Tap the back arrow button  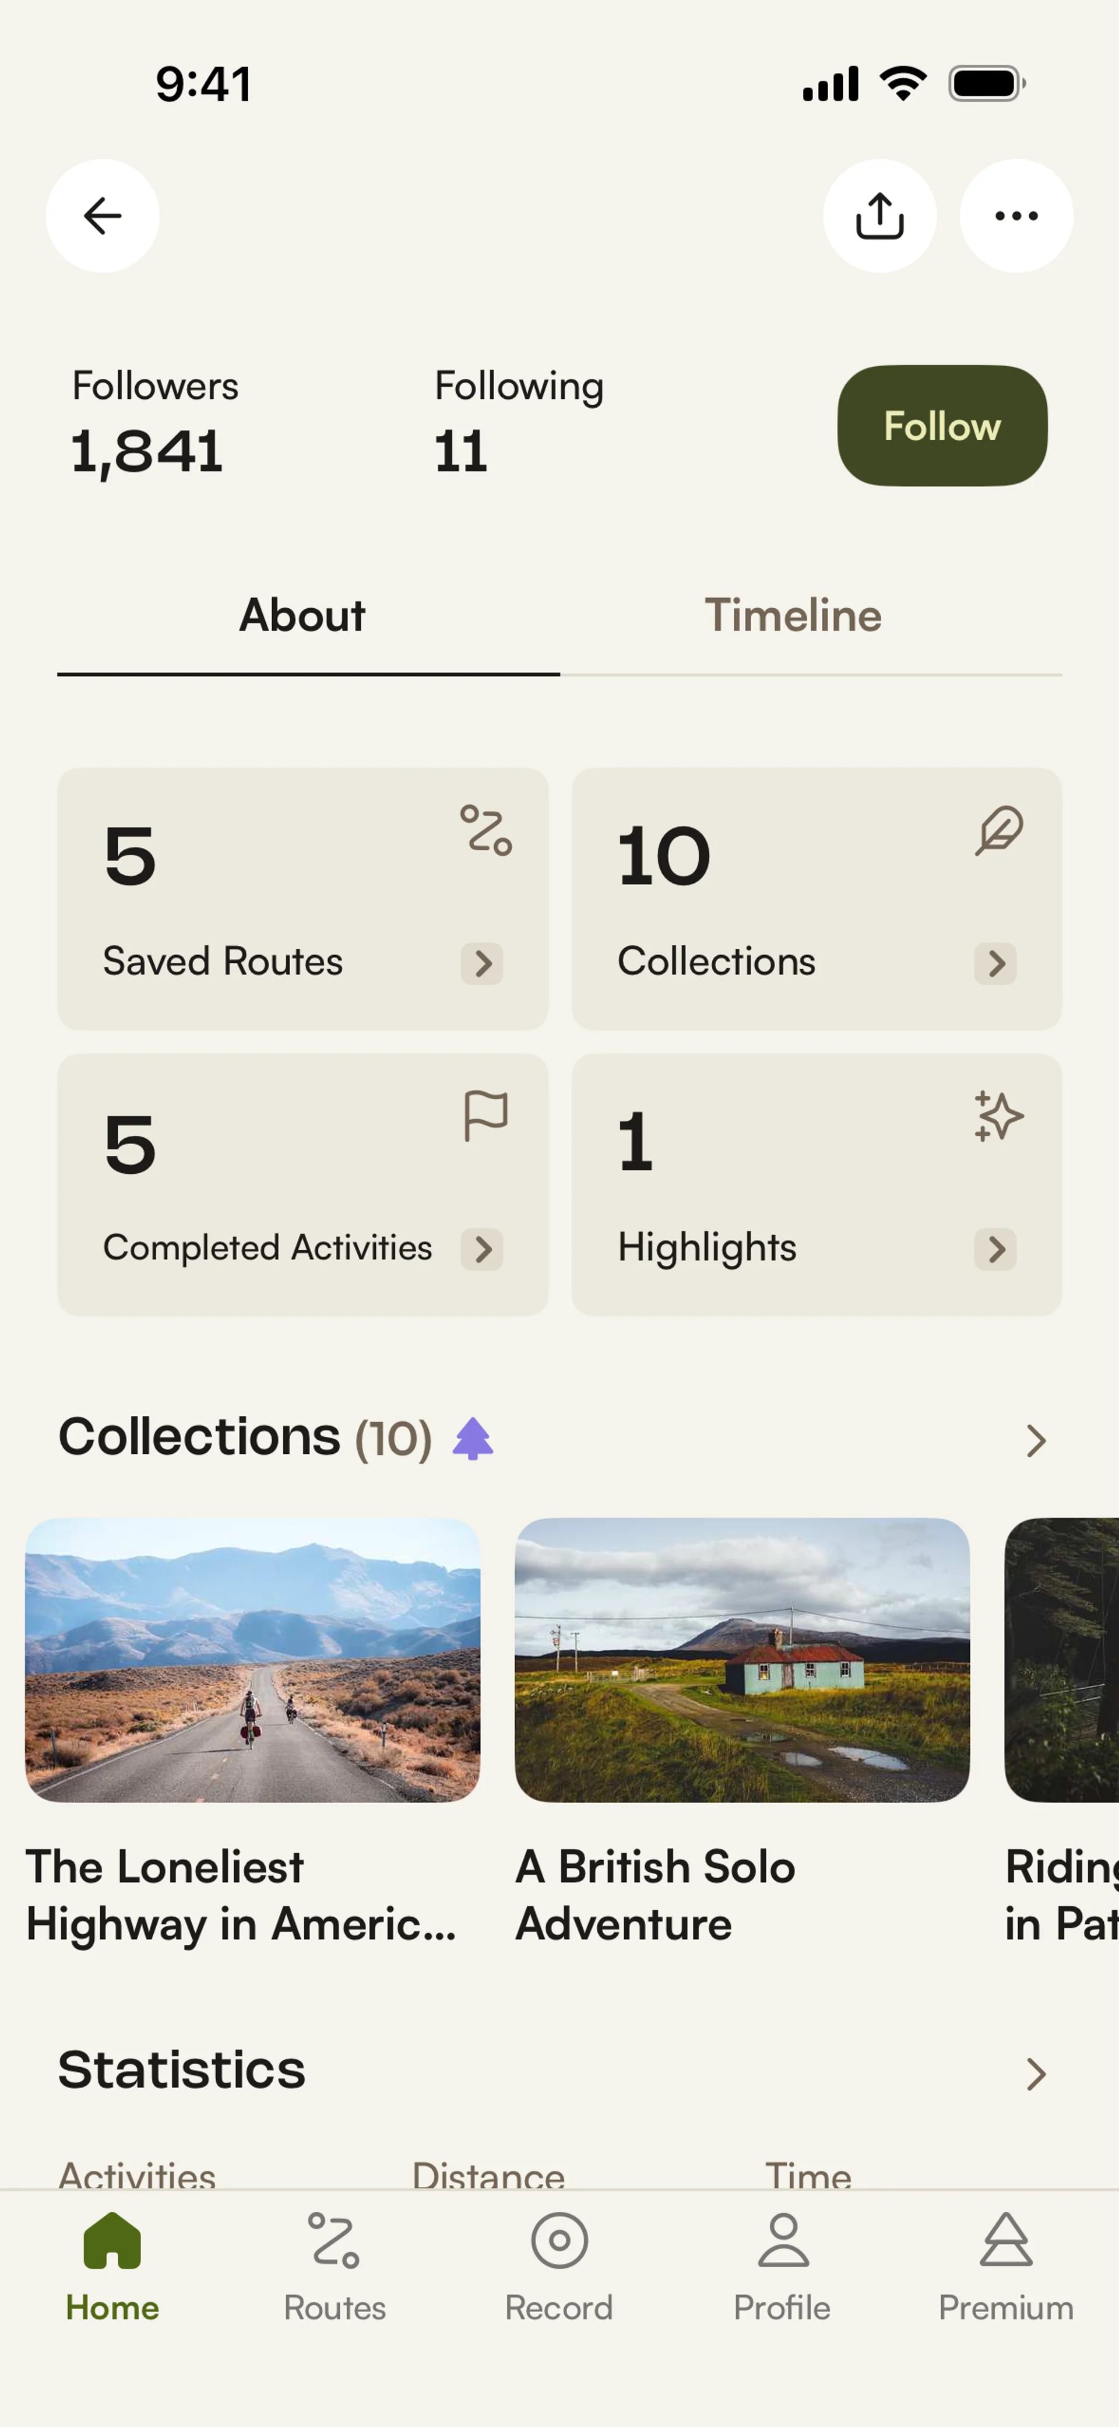(x=103, y=216)
